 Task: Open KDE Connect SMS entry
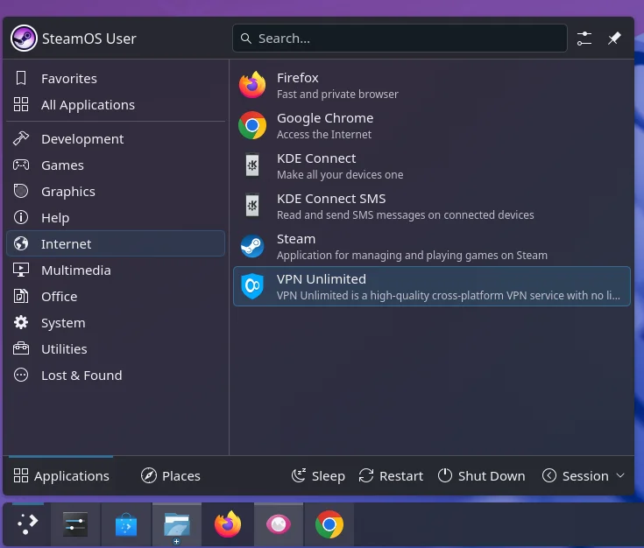(x=431, y=206)
